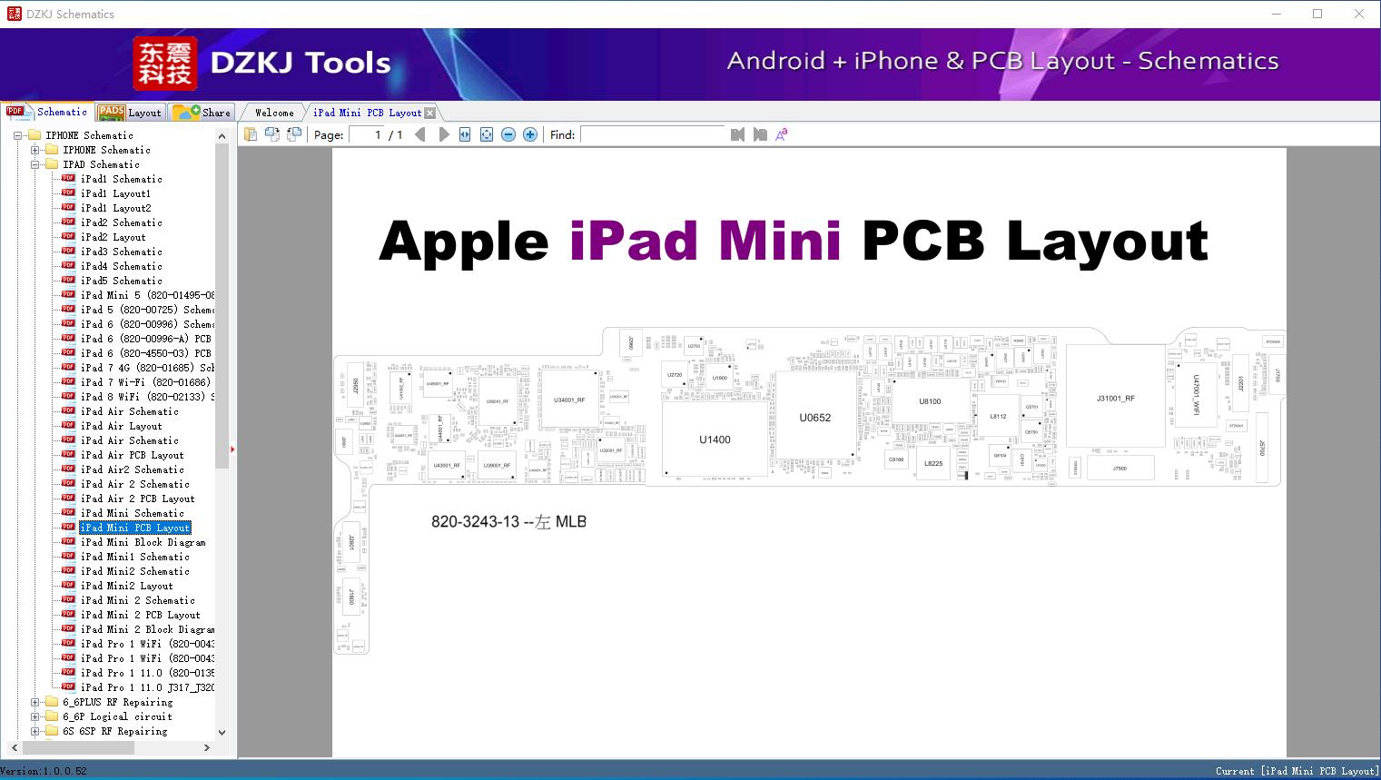The image size is (1381, 780).
Task: Click the rotate page clockwise icon
Action: point(272,133)
